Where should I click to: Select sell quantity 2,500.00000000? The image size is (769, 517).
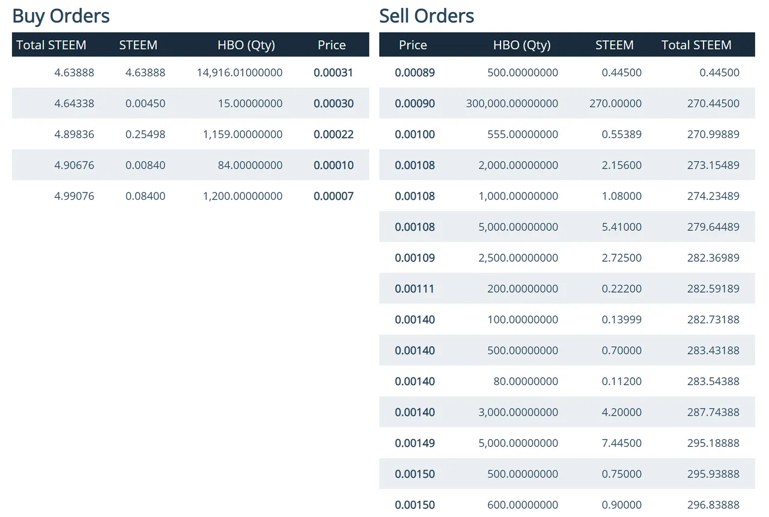click(518, 258)
